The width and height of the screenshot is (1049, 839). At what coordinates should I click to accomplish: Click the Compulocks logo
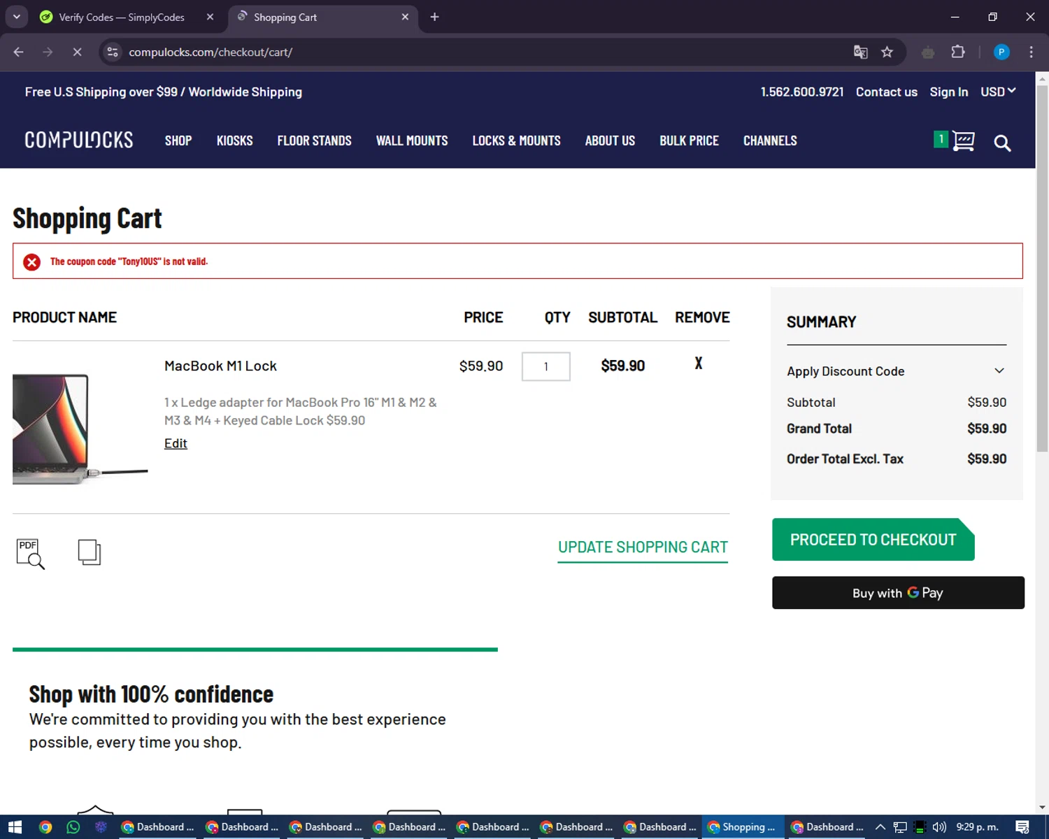coord(79,141)
